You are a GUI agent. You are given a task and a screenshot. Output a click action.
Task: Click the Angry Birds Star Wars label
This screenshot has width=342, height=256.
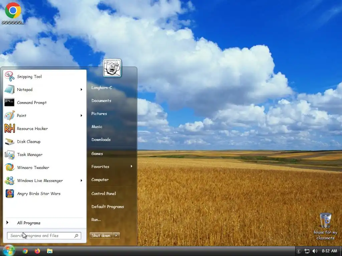tap(39, 194)
